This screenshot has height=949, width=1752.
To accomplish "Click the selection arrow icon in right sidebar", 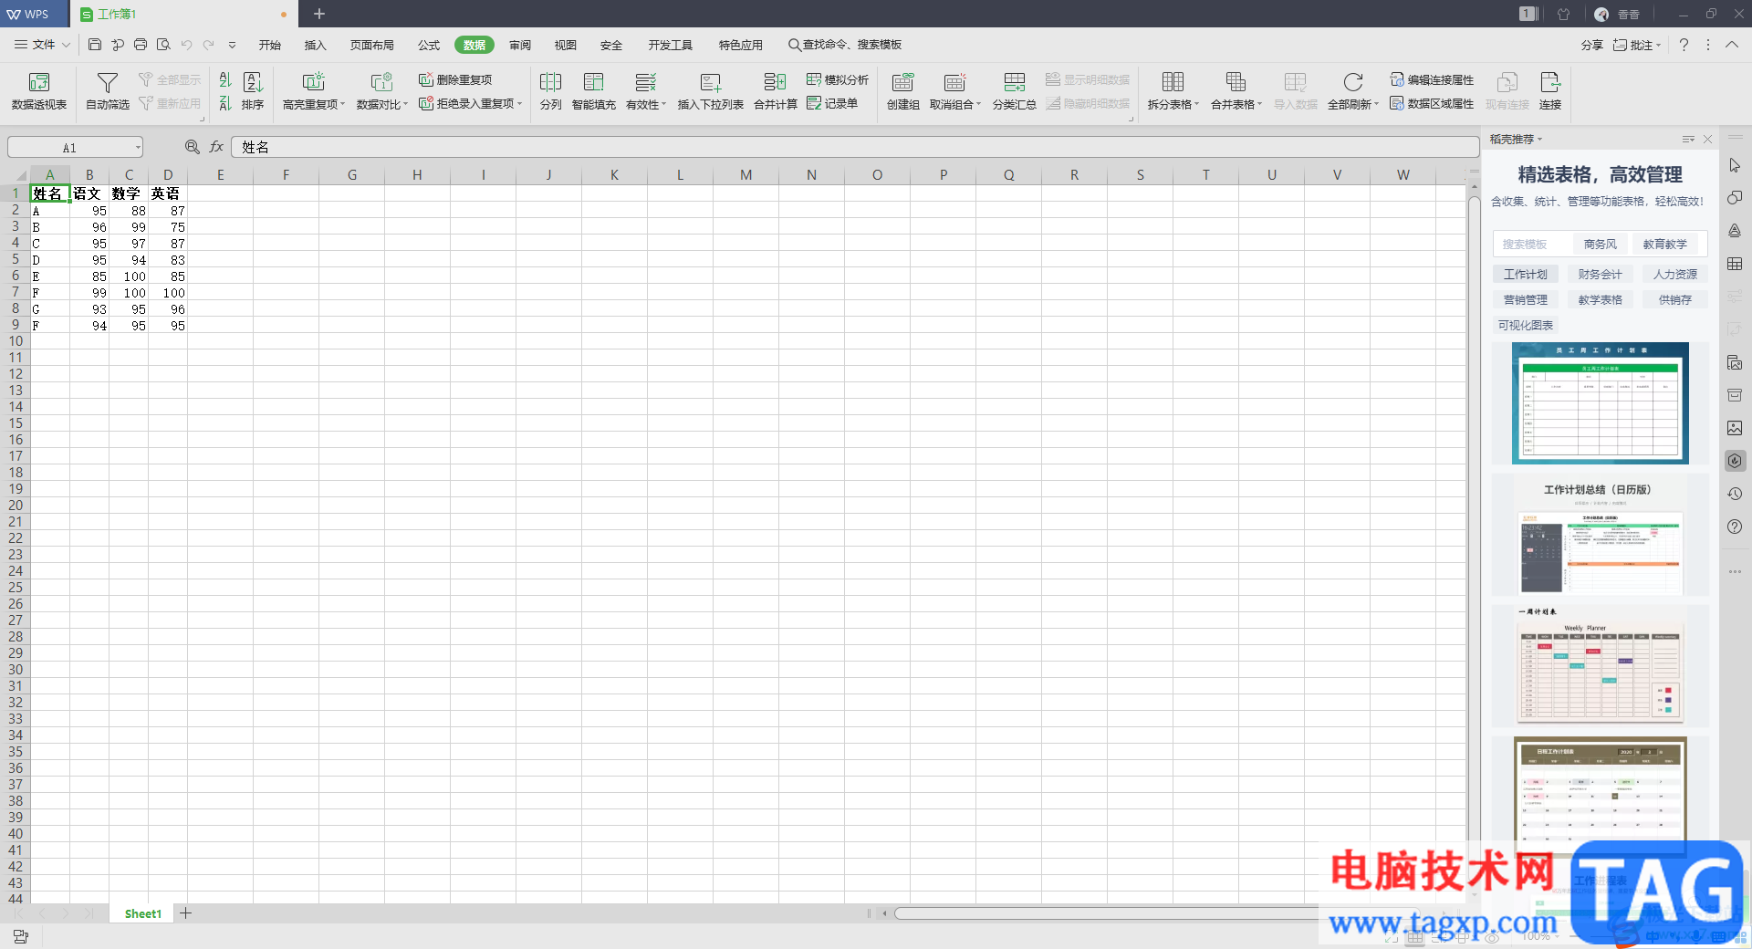I will tap(1735, 165).
